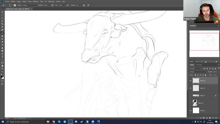Click the Navigation zoom-in mountain icon

[216, 62]
